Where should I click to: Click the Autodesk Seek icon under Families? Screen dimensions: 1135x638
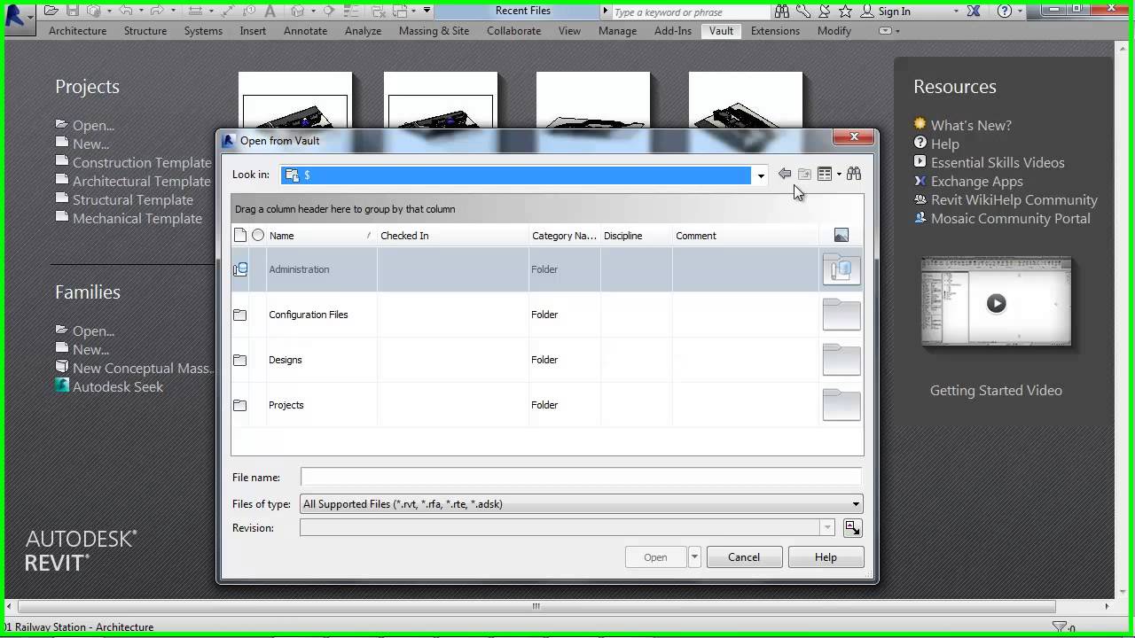tap(62, 386)
